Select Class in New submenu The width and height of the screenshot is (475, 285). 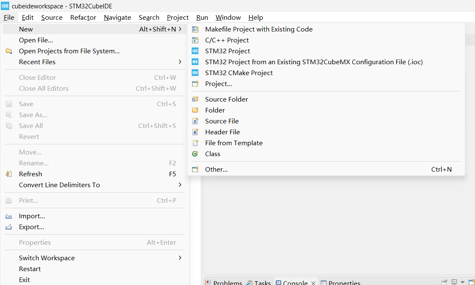click(326, 154)
